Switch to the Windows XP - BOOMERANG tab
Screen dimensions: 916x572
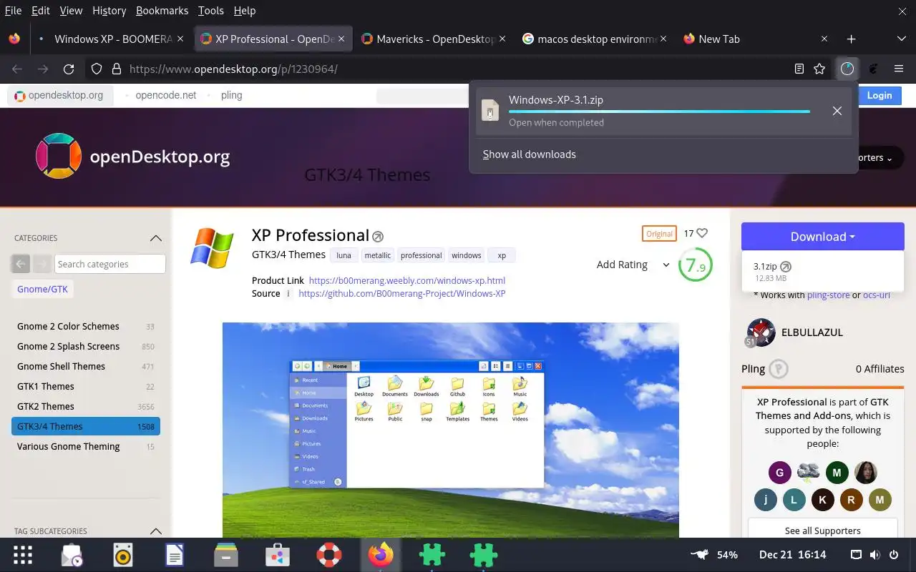pyautogui.click(x=112, y=39)
